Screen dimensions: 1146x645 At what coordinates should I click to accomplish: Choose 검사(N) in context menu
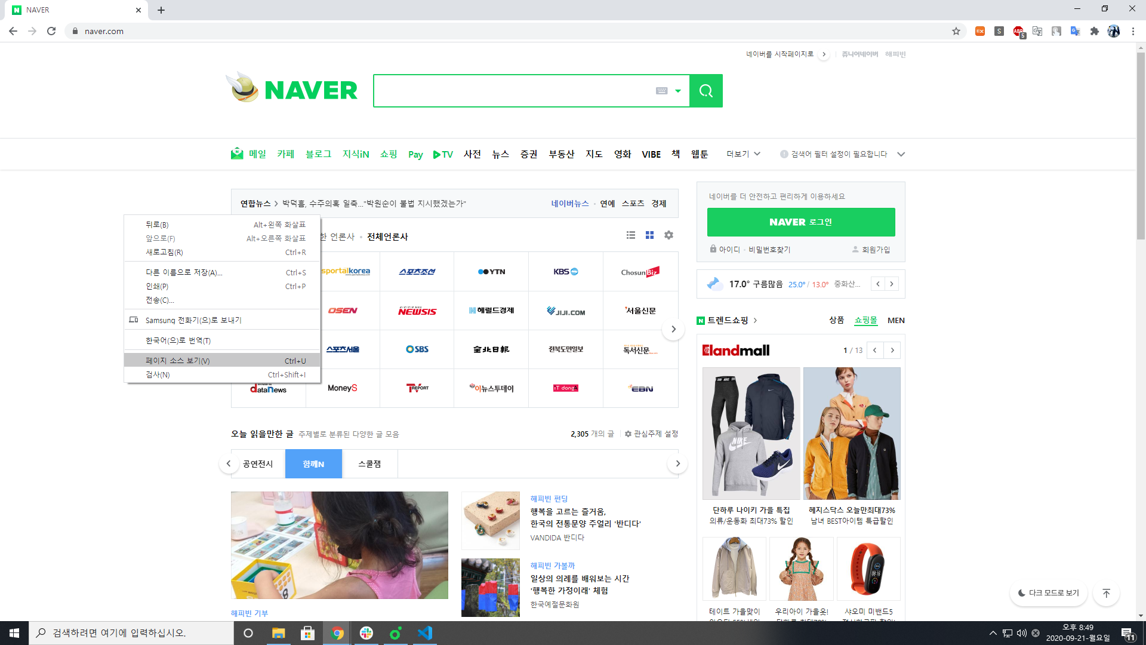coord(222,374)
